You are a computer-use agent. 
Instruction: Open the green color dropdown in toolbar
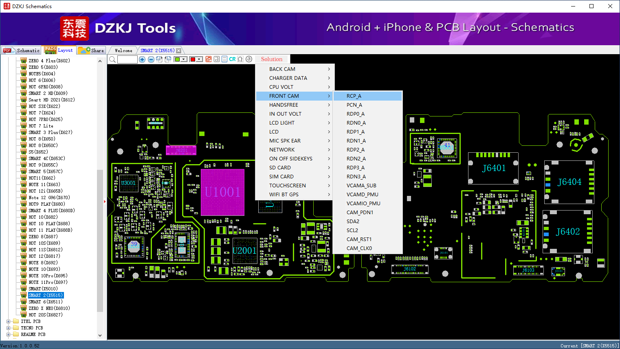click(184, 59)
